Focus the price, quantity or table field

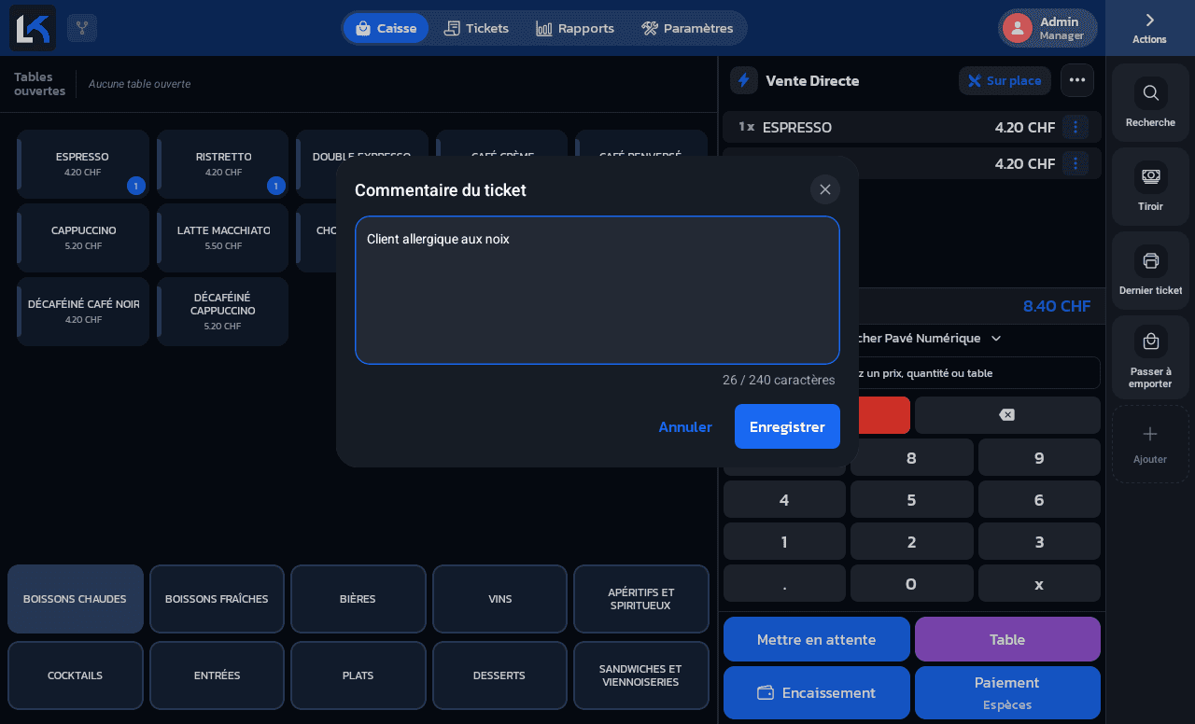pyautogui.click(x=978, y=373)
